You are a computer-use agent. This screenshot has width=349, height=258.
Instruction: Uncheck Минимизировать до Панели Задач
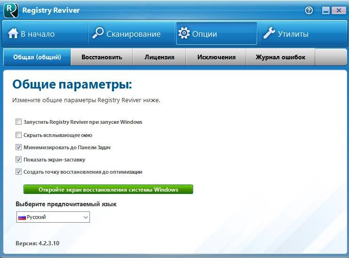pos(18,147)
